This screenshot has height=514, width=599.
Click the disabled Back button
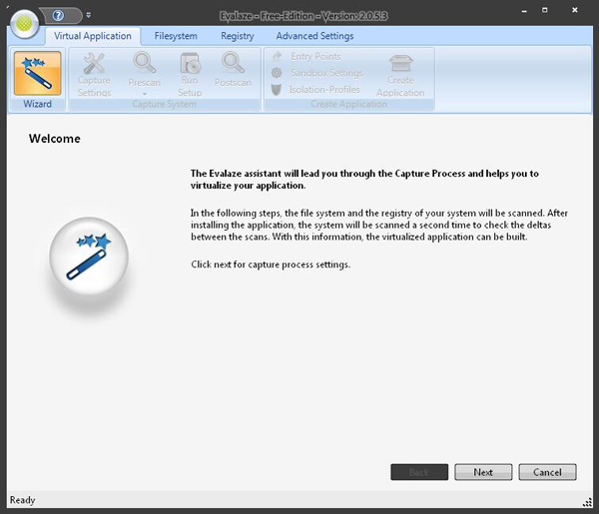pos(419,472)
